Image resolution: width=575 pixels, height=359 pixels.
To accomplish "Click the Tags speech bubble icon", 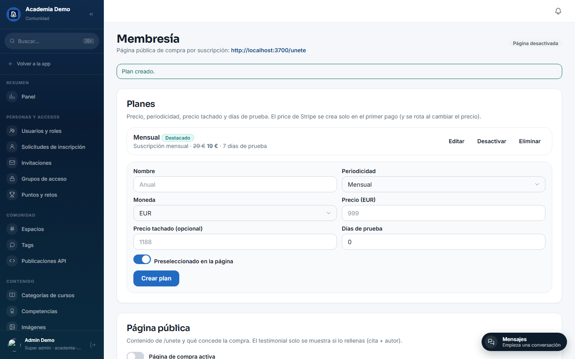I will (12, 245).
